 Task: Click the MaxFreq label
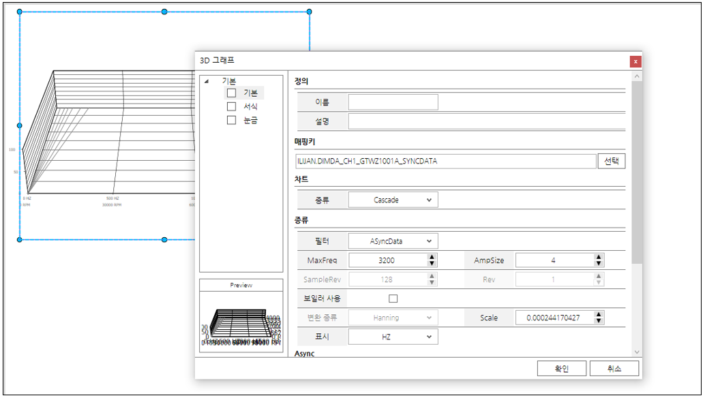tap(322, 260)
